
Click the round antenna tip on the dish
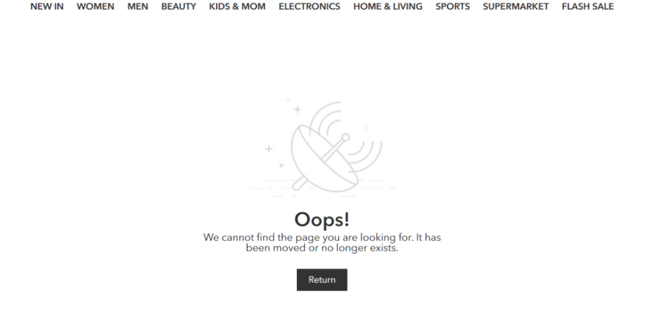click(346, 138)
